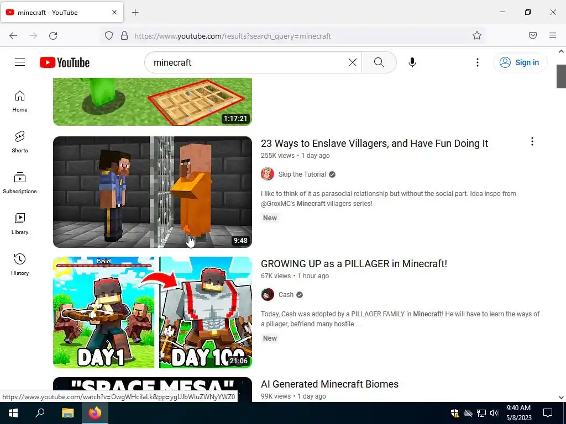Reload the page with the refresh icon

53,36
